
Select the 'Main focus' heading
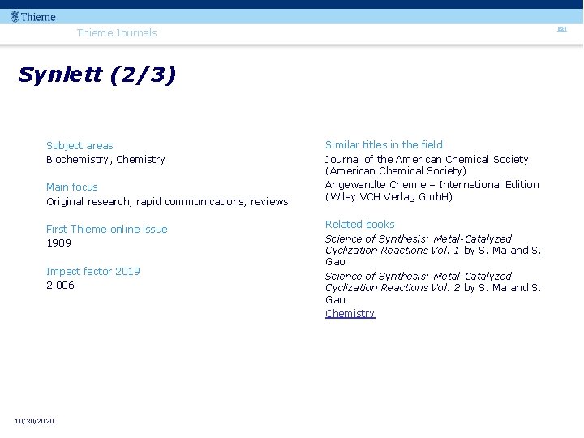point(72,187)
